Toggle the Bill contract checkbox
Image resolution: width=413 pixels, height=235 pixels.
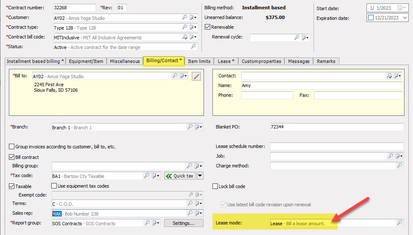click(11, 157)
